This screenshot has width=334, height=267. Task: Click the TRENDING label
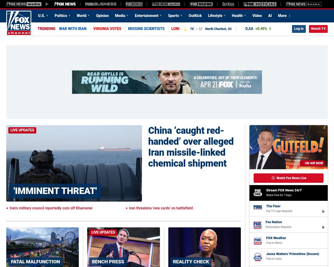coord(46,29)
